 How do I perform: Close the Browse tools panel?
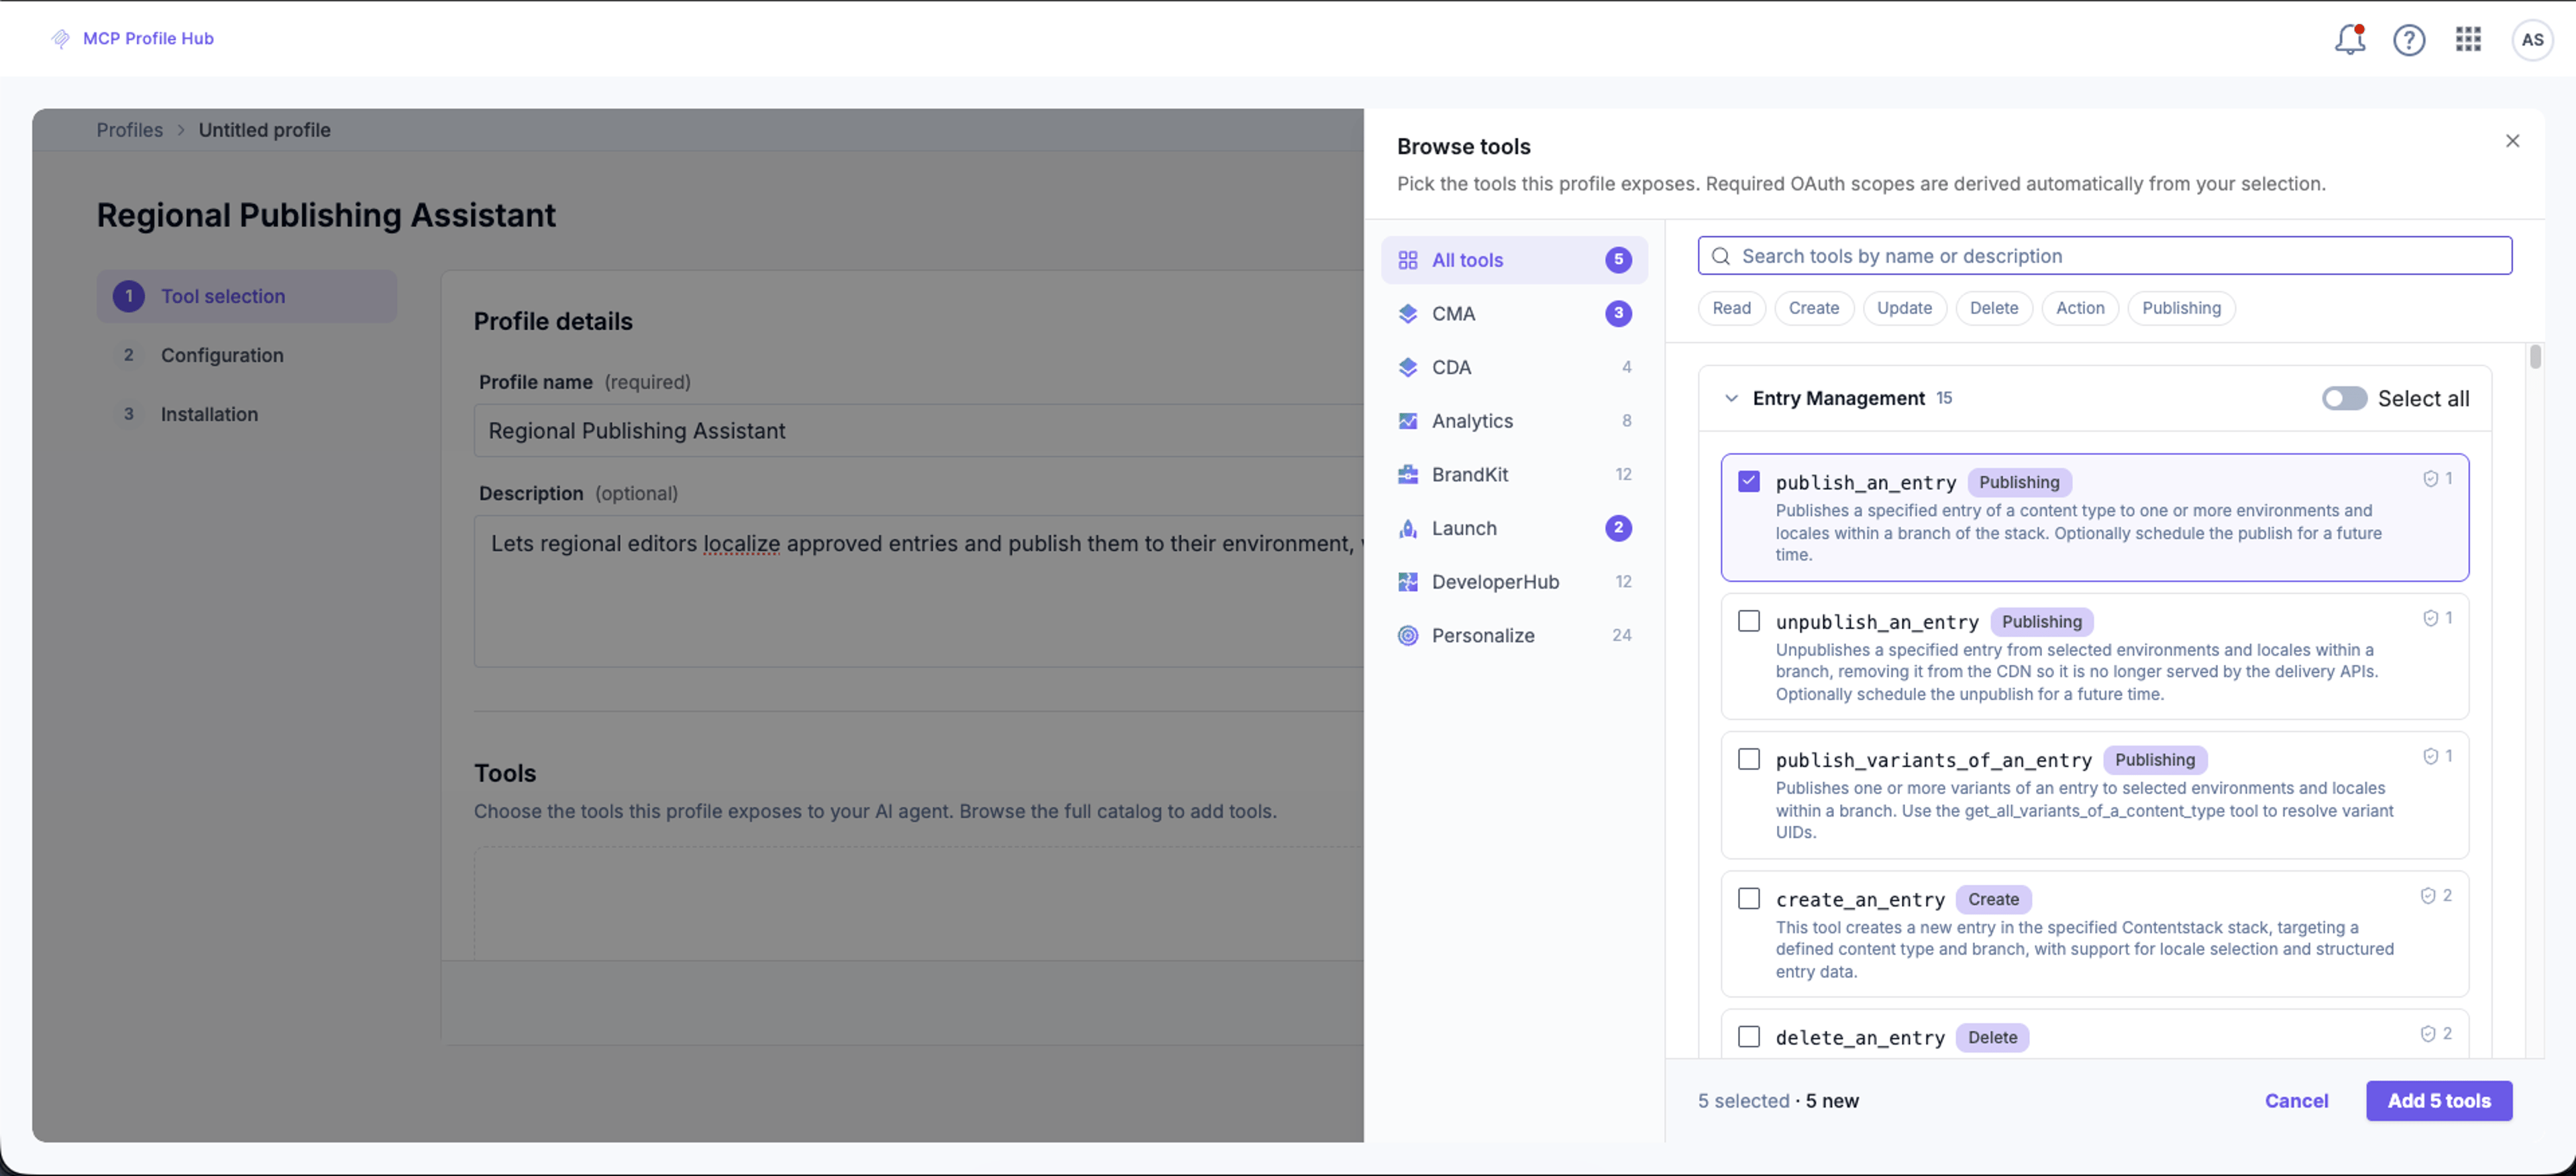pyautogui.click(x=2512, y=141)
